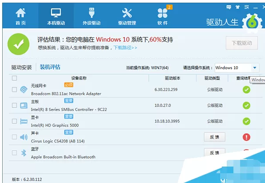Click driver version 10.0.27.0

click(163, 106)
